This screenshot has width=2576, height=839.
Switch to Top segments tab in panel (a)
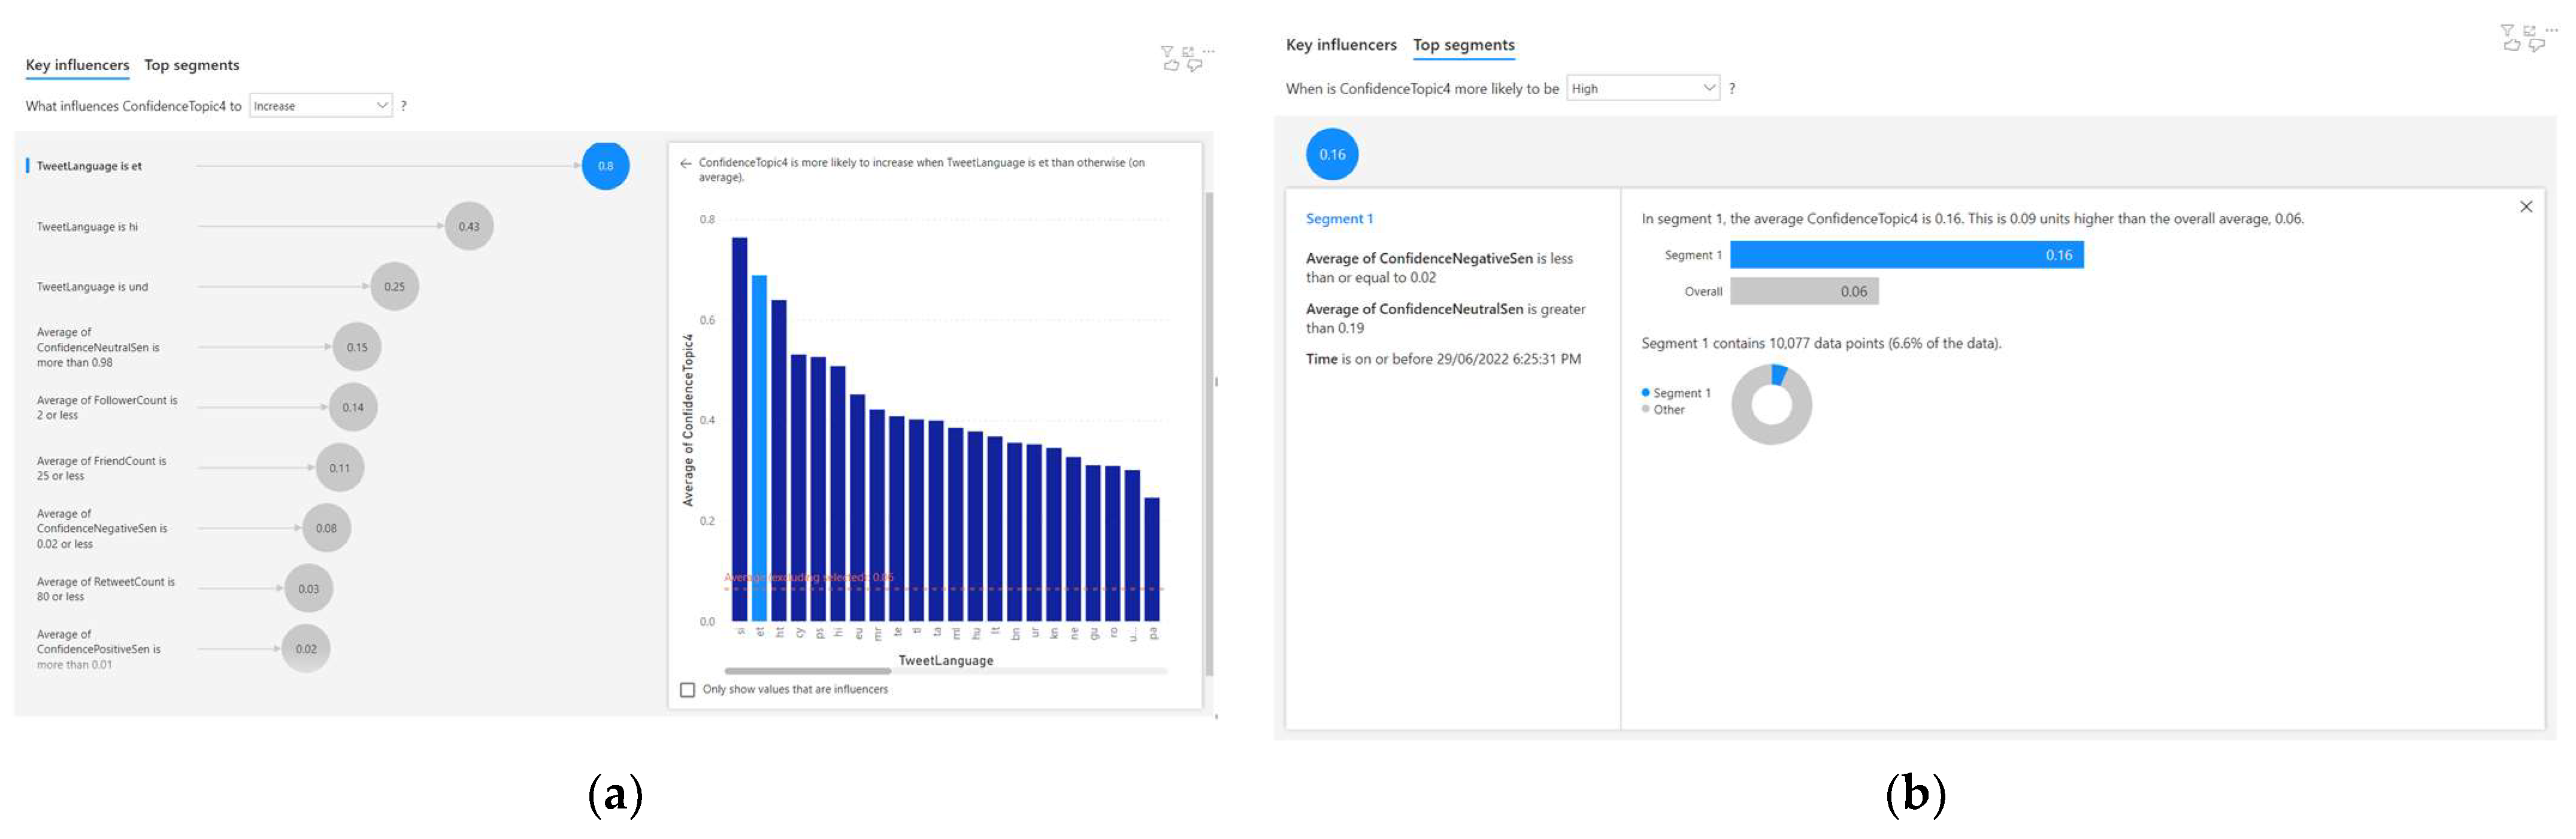[191, 65]
